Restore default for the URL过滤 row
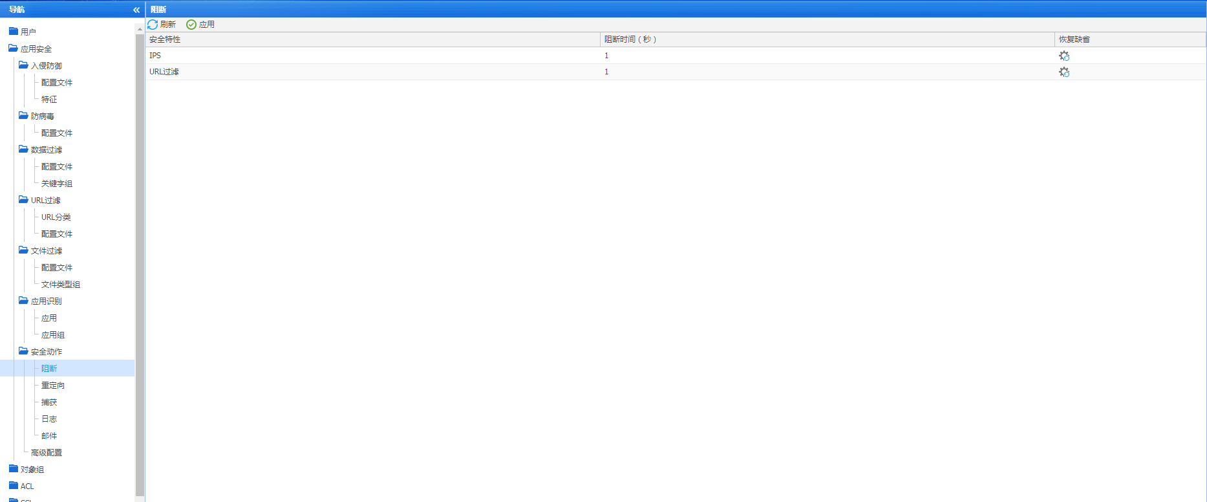The height and width of the screenshot is (502, 1207). pos(1064,72)
